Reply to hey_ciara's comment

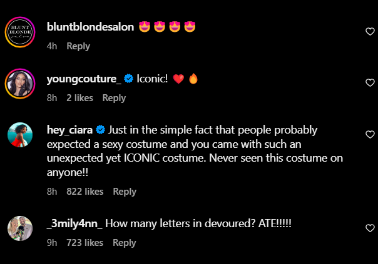coord(125,192)
